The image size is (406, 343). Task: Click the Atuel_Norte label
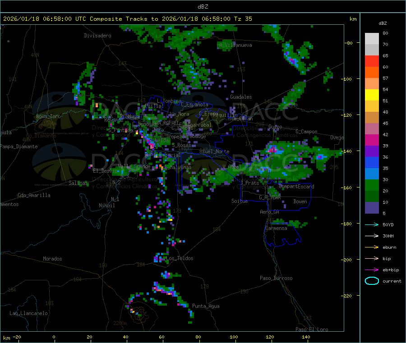[x=214, y=151]
